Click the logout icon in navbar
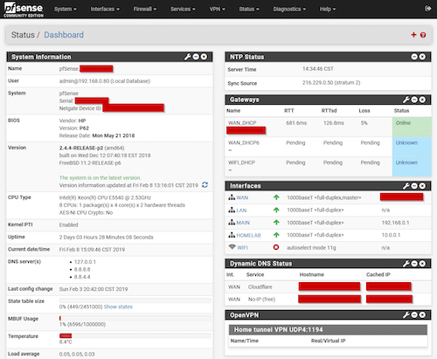437x359 pixels. (427, 9)
